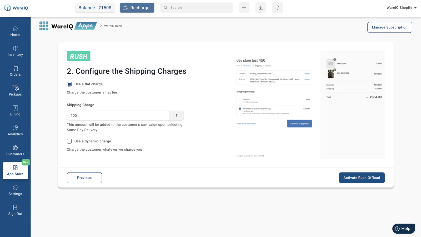Click the WareIQ logo in header
421x237 pixels.
tap(16, 8)
